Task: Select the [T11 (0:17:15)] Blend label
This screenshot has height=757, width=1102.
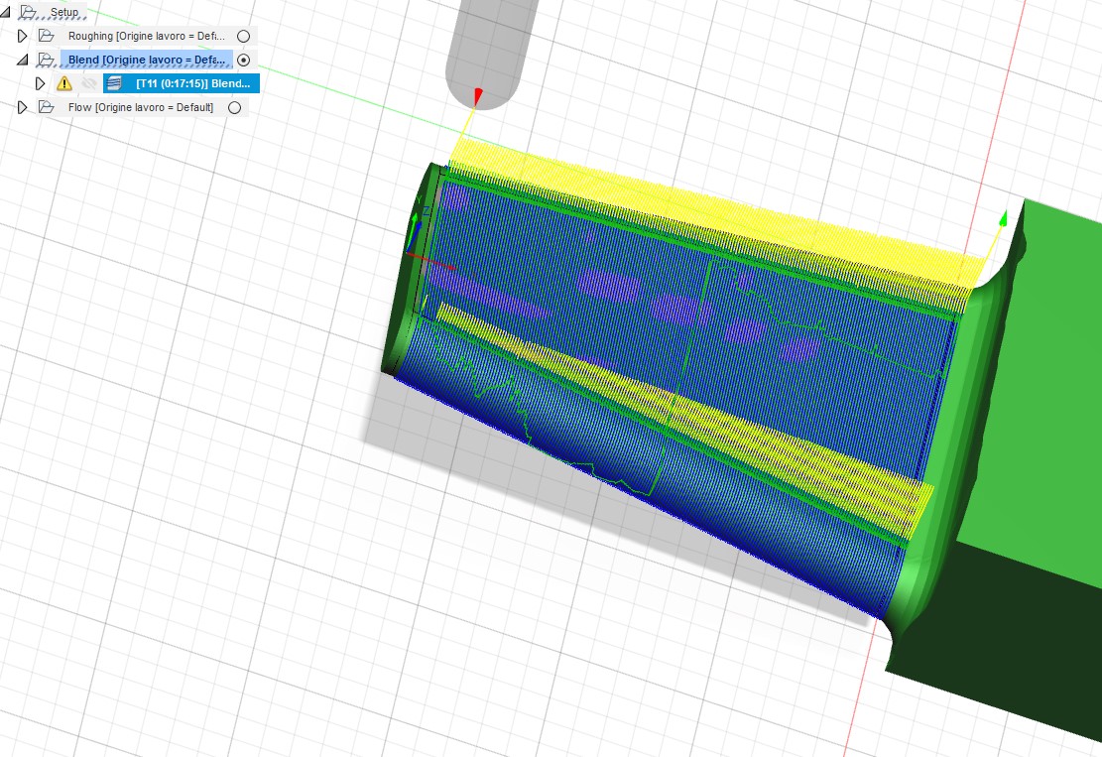Action: (x=193, y=83)
